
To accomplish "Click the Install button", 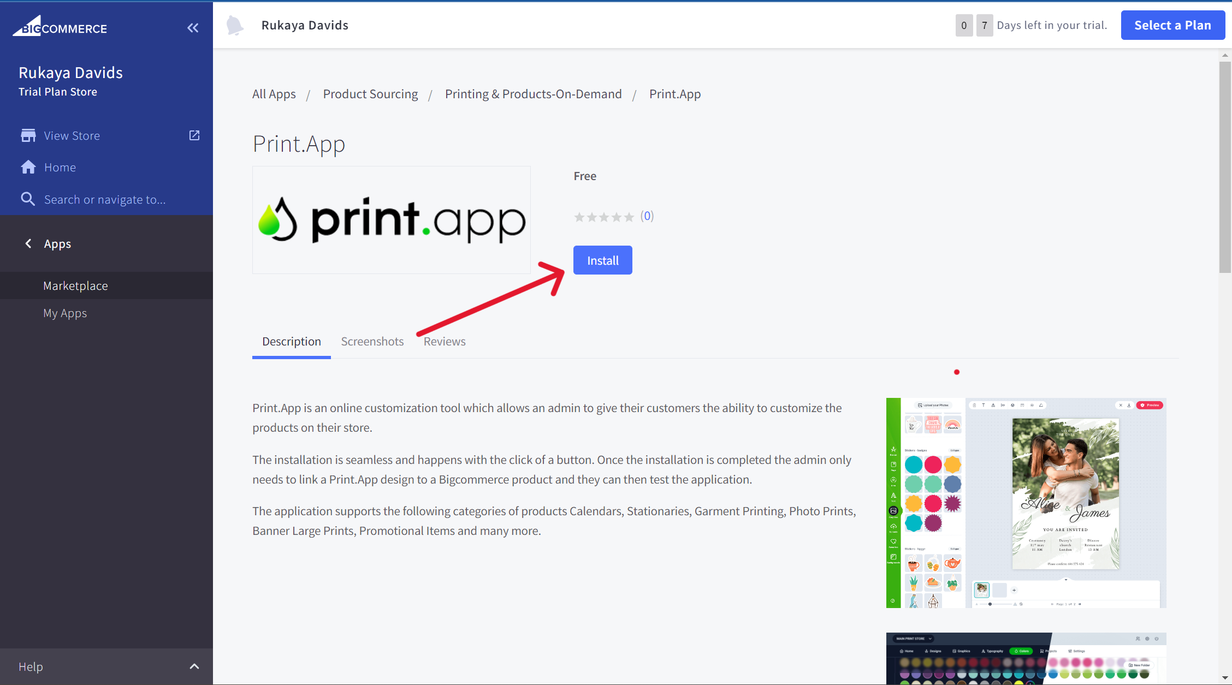I will pyautogui.click(x=602, y=260).
